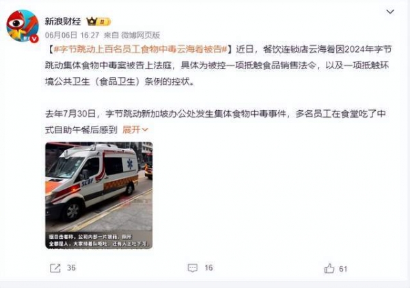Click the 06月06日 16:27 timestamp
Viewport: 410px width, 288px height.
[72, 35]
